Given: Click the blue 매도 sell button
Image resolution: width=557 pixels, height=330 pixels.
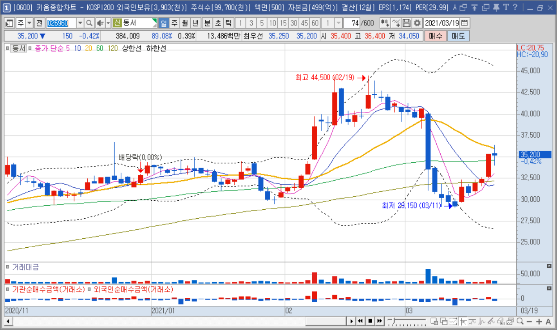Looking at the screenshot, I should point(459,36).
